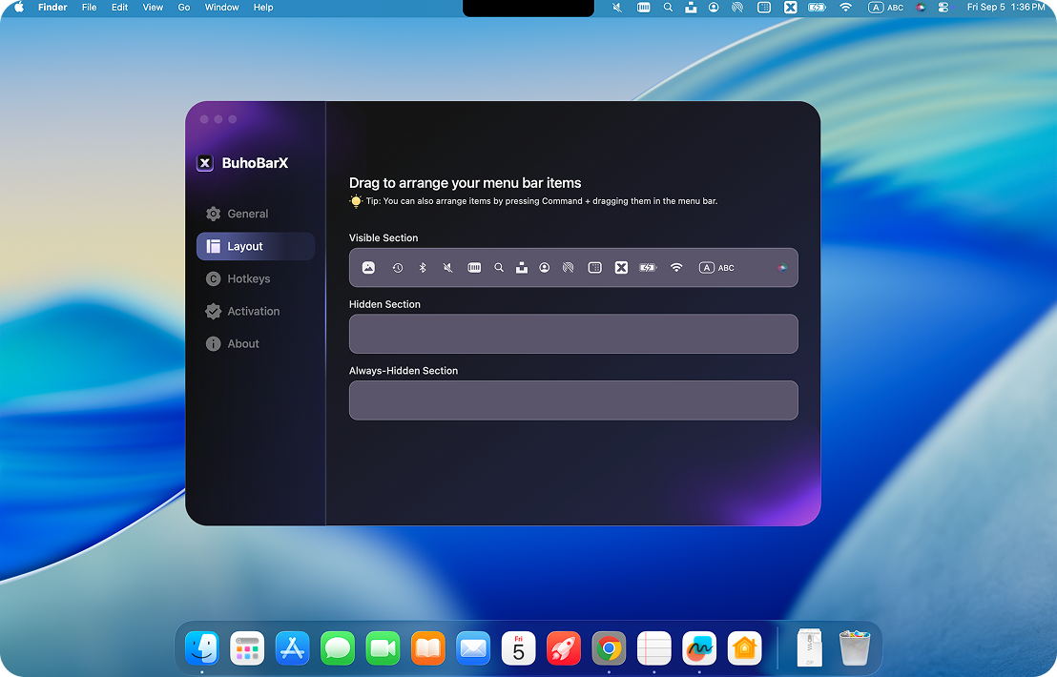This screenshot has width=1057, height=677.
Task: Click the BuhoBarX X icon in Visible Section
Action: pos(622,267)
